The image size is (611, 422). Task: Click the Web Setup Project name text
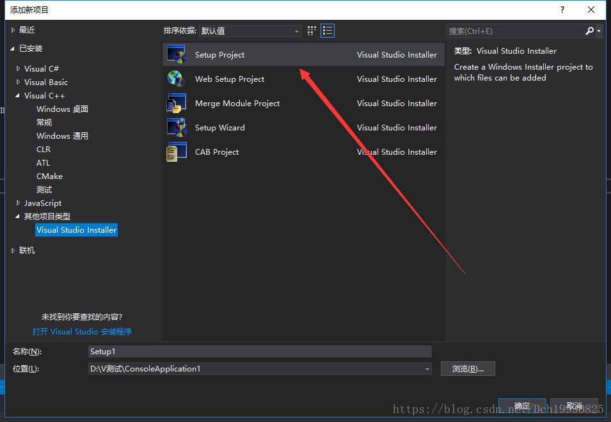pyautogui.click(x=230, y=79)
